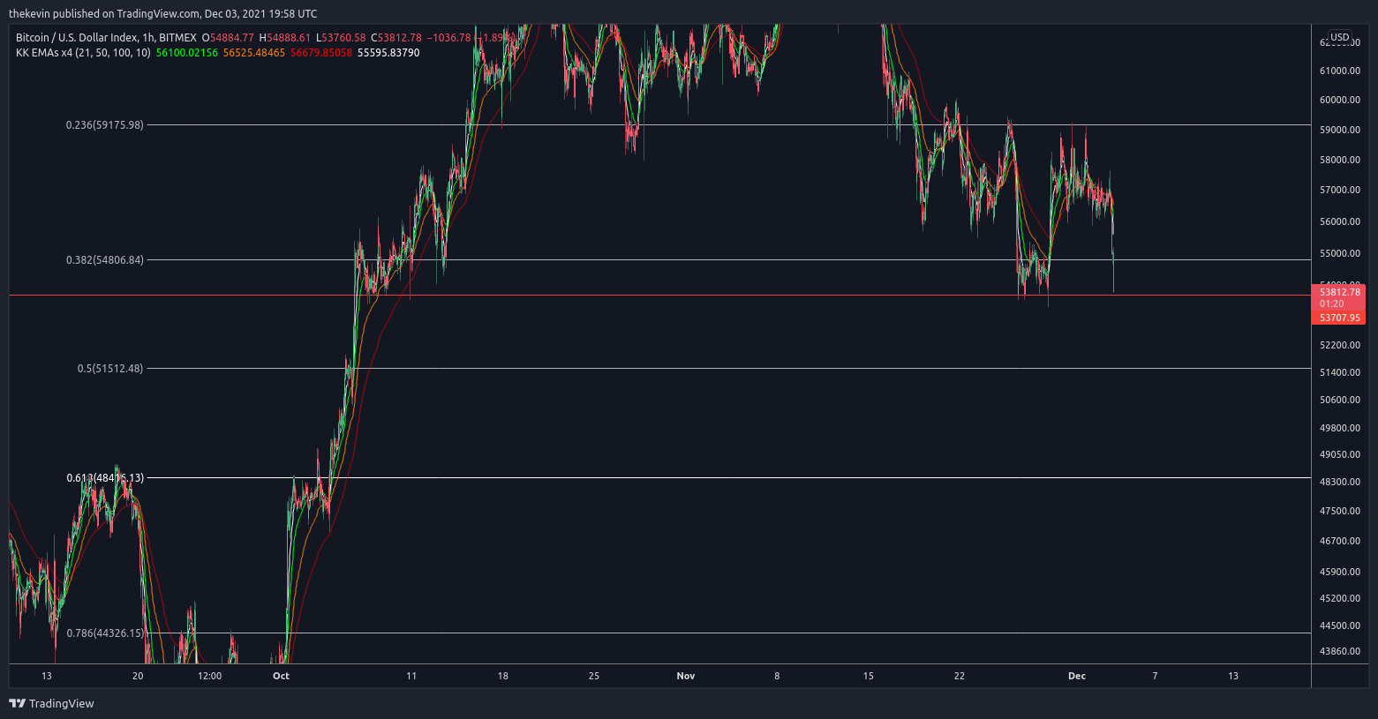
Task: Click the 51400.00 price axis label
Action: (1339, 372)
